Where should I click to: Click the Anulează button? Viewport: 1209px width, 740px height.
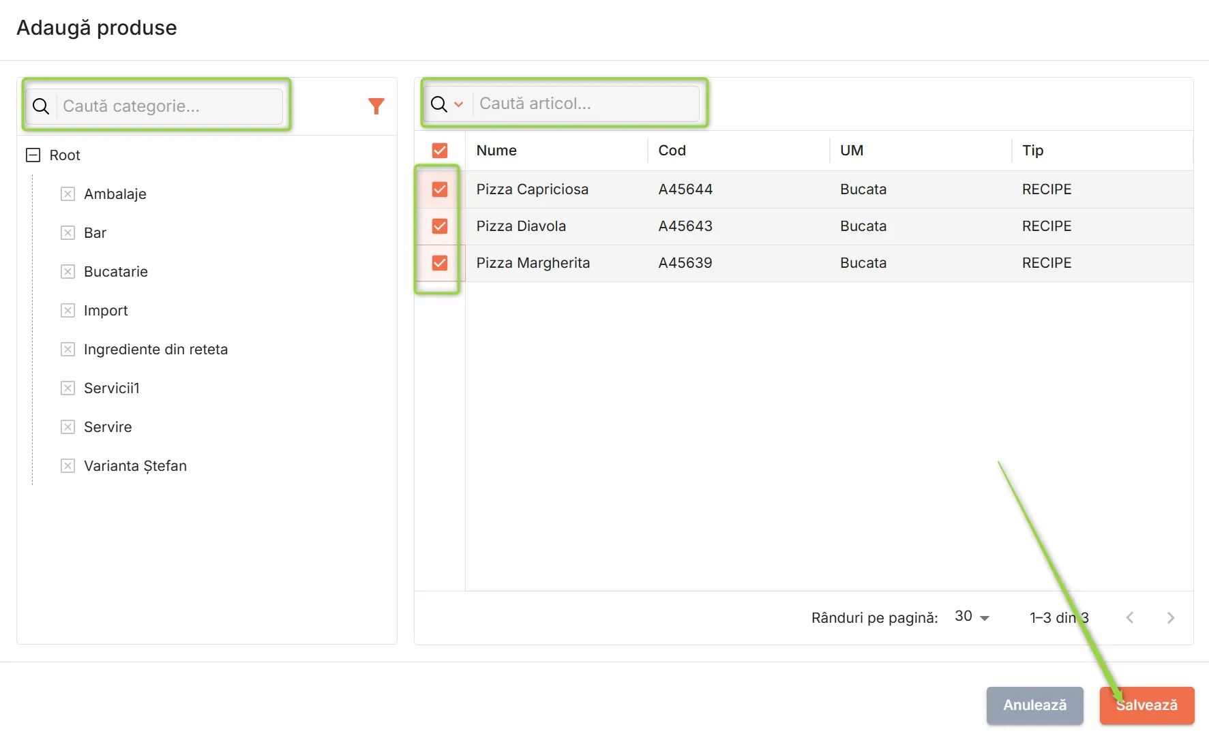pos(1034,705)
